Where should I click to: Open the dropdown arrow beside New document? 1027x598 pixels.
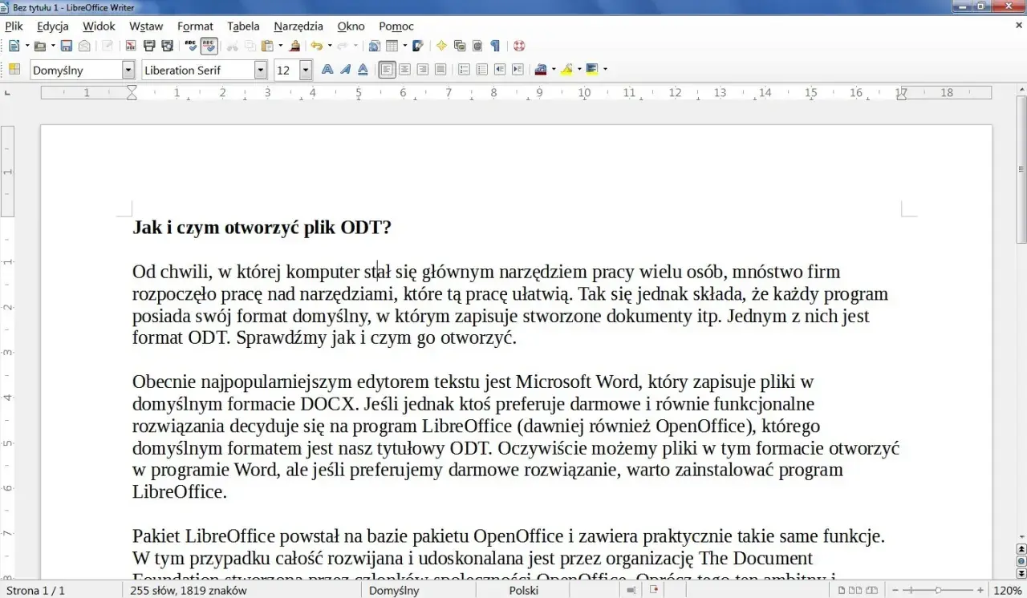[x=26, y=46]
